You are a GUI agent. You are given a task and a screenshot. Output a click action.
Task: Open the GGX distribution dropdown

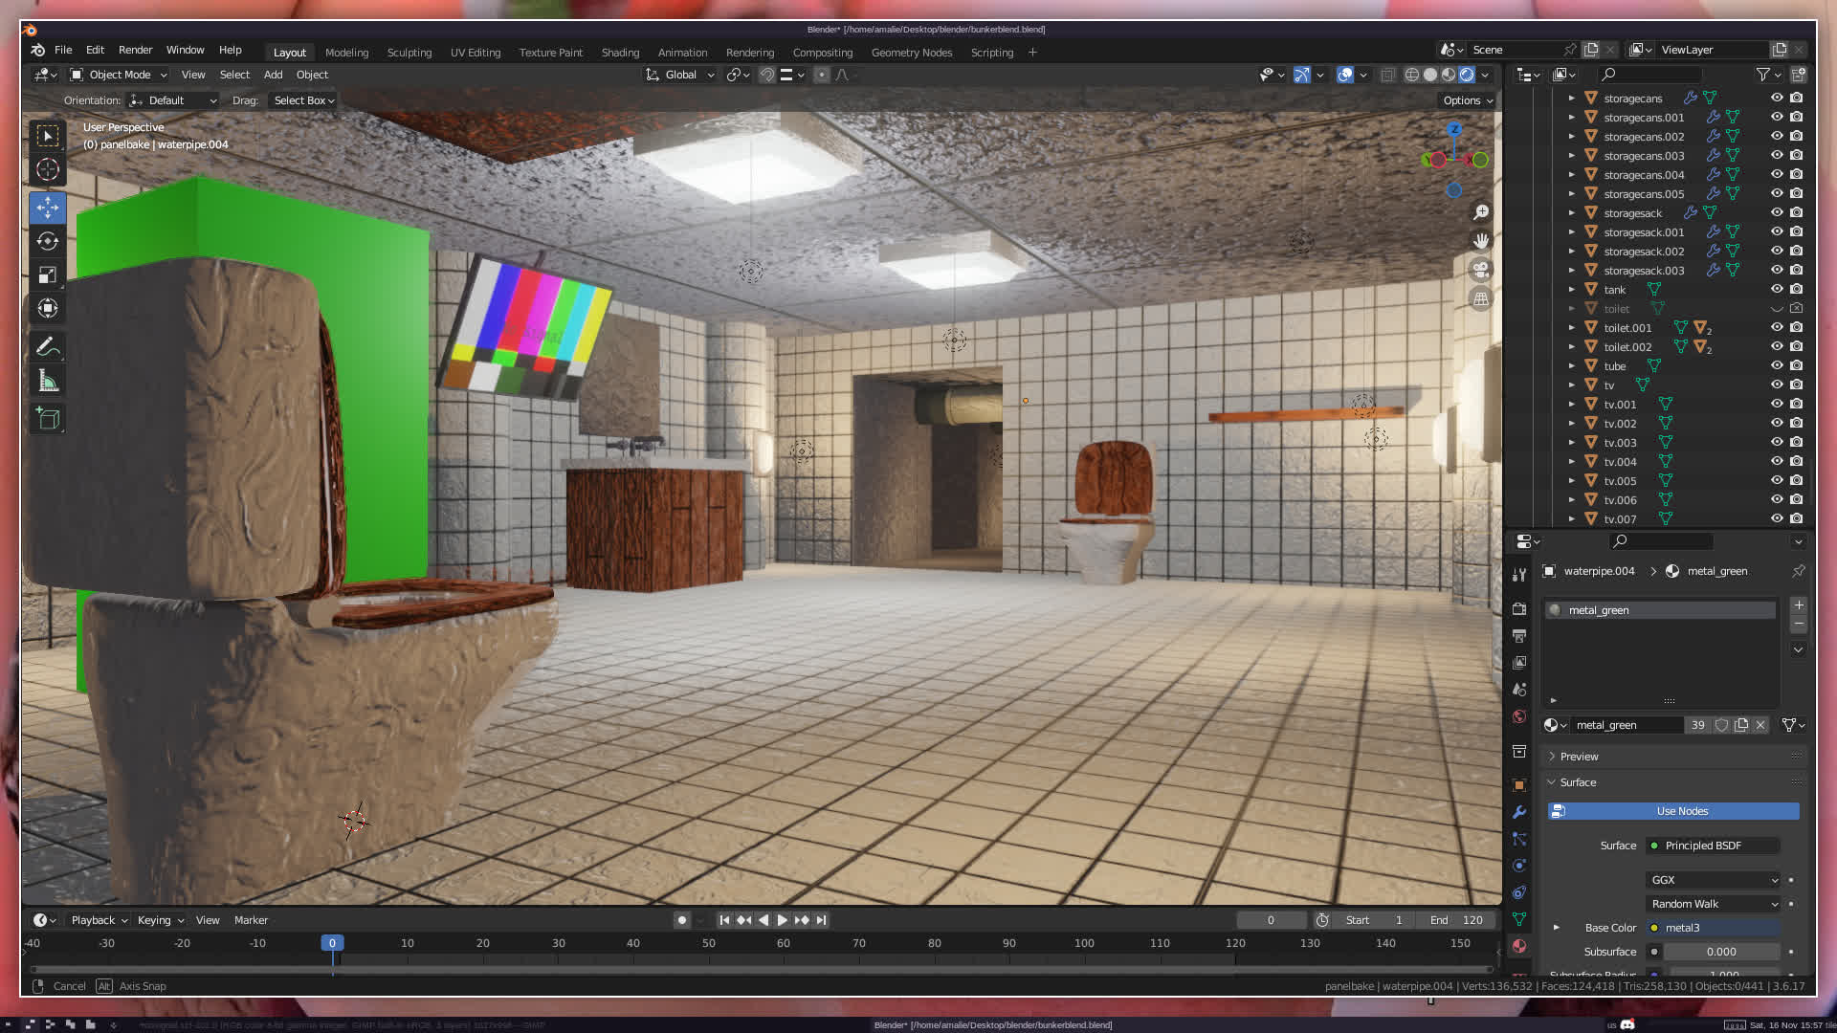pos(1714,880)
